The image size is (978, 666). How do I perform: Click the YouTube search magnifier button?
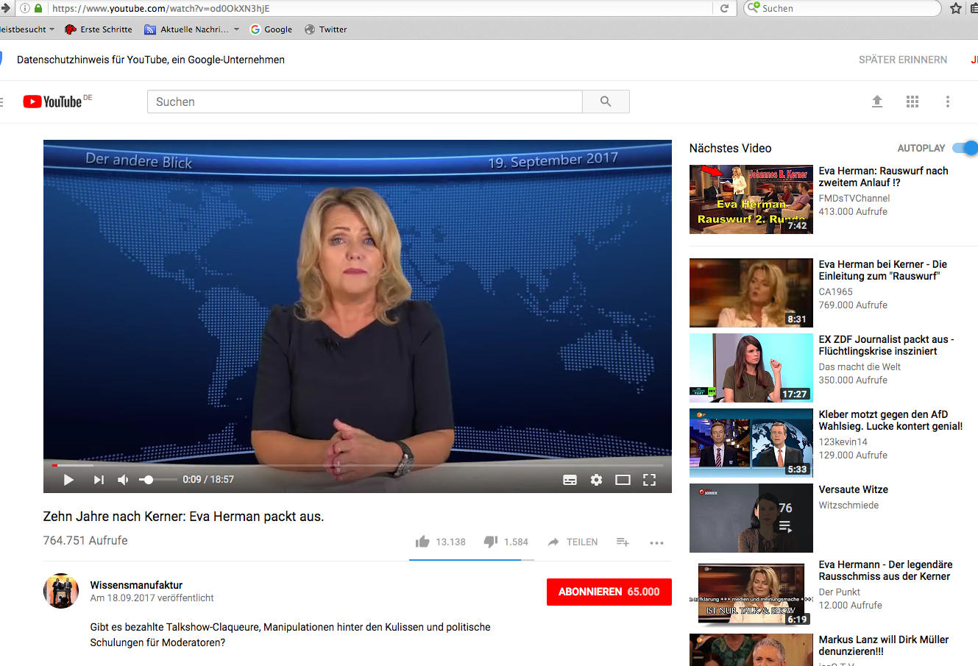click(x=606, y=102)
